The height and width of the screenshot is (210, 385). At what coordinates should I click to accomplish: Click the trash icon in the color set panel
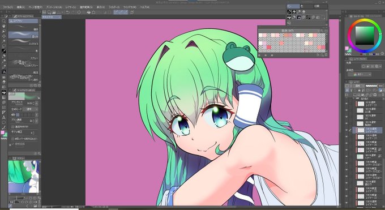pyautogui.click(x=326, y=55)
